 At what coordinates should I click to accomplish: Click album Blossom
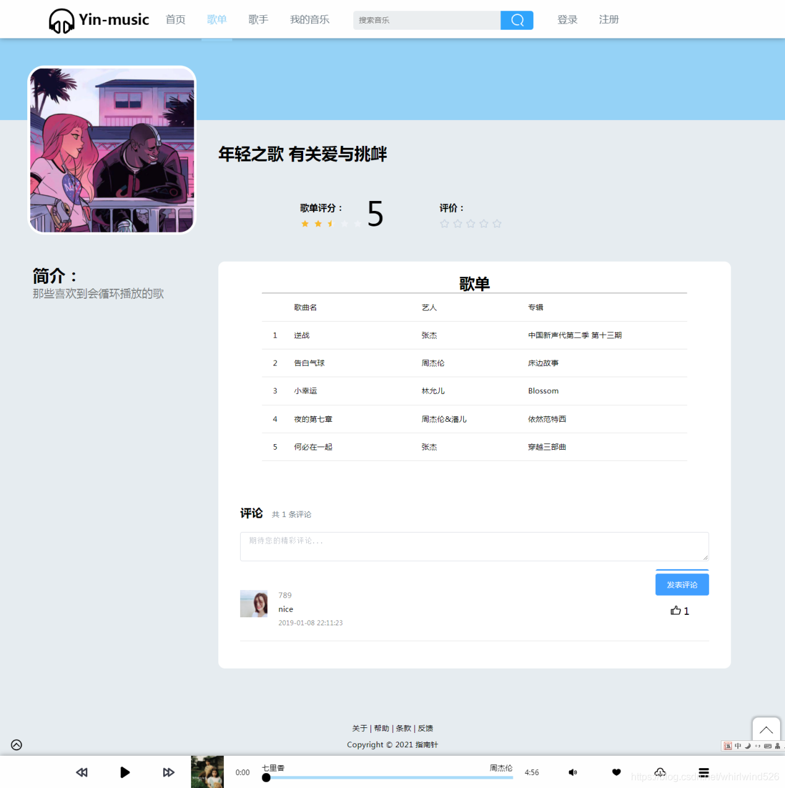tap(543, 391)
